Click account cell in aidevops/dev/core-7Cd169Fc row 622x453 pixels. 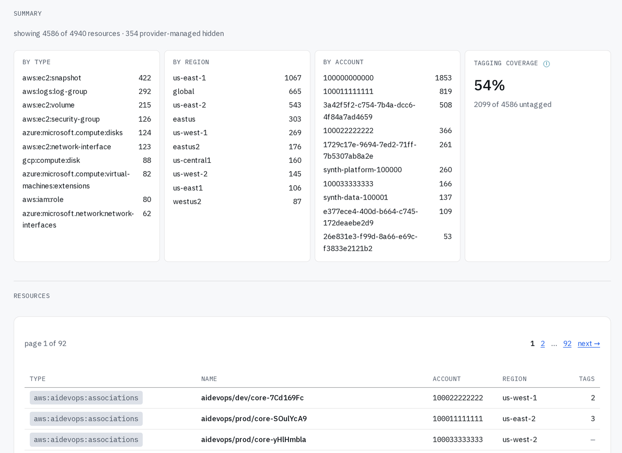(458, 398)
